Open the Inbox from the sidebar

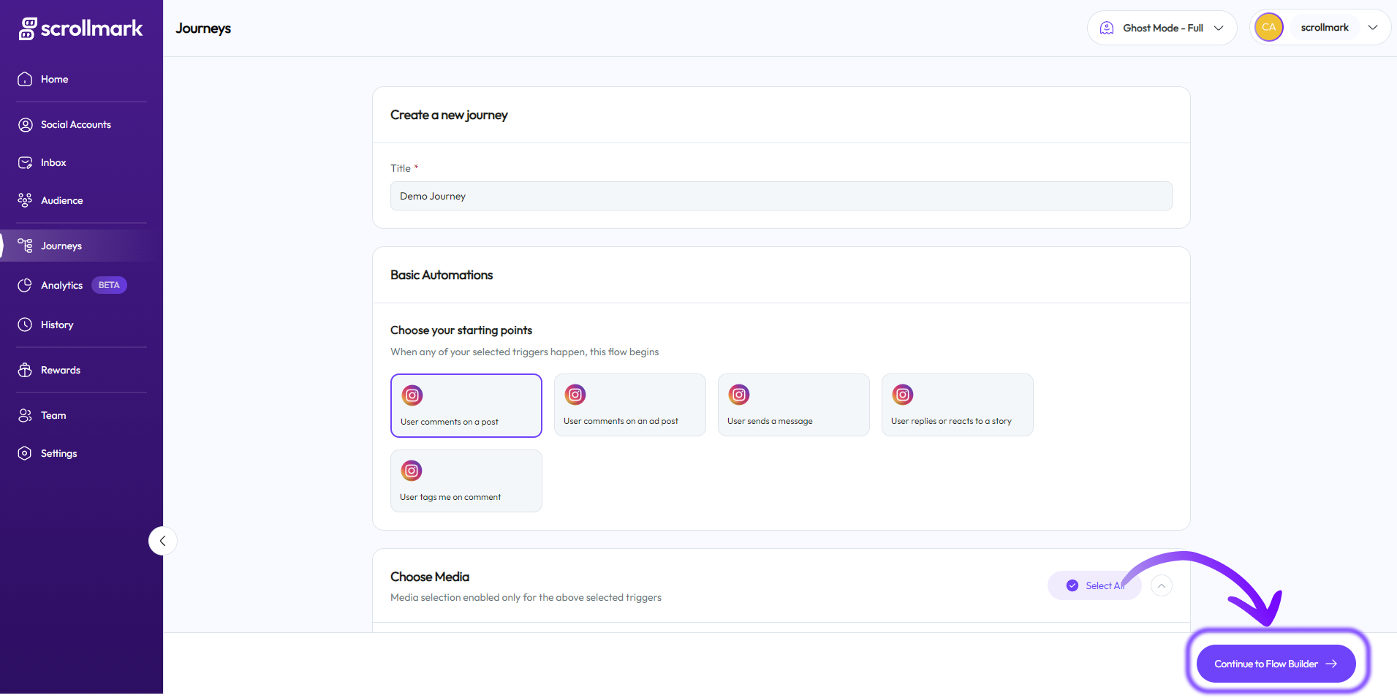click(x=53, y=162)
